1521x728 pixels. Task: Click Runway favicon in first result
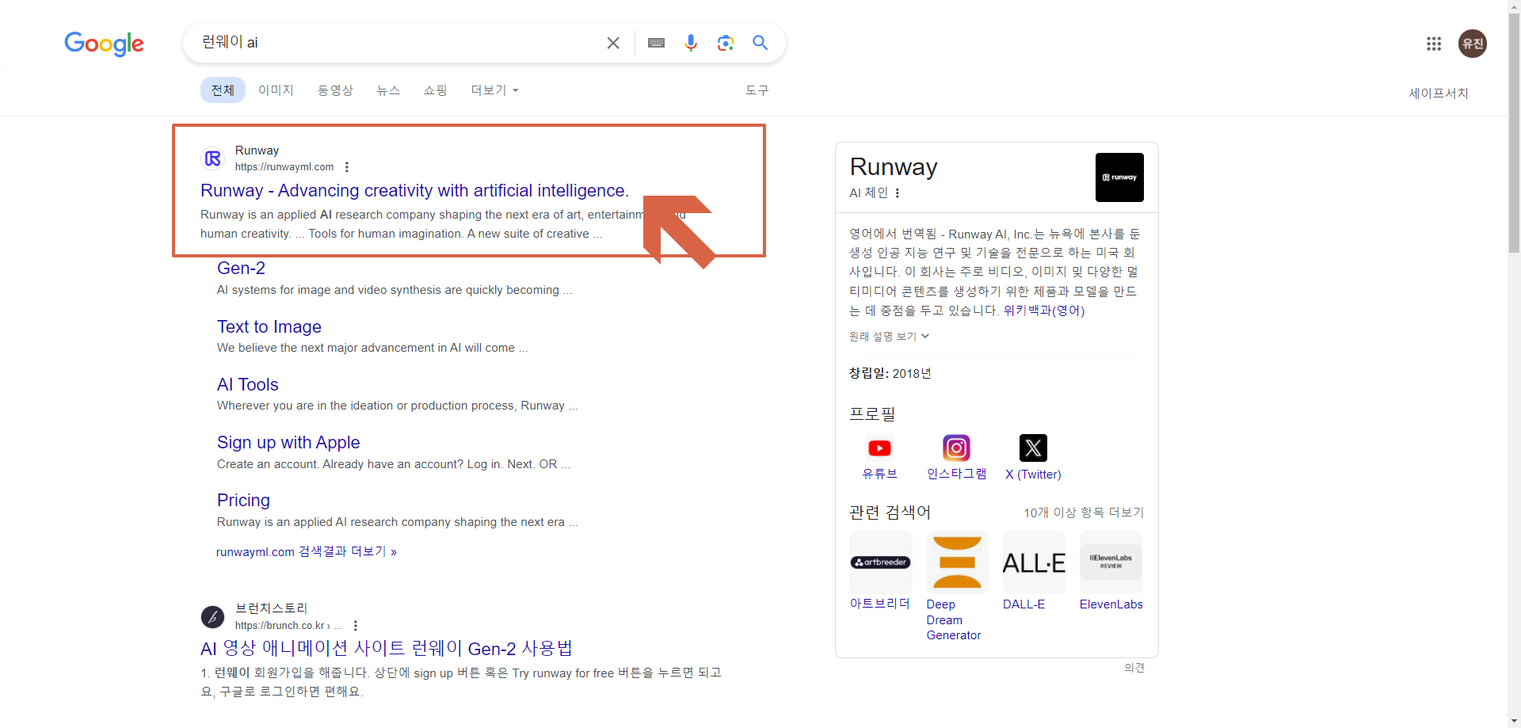[x=213, y=158]
